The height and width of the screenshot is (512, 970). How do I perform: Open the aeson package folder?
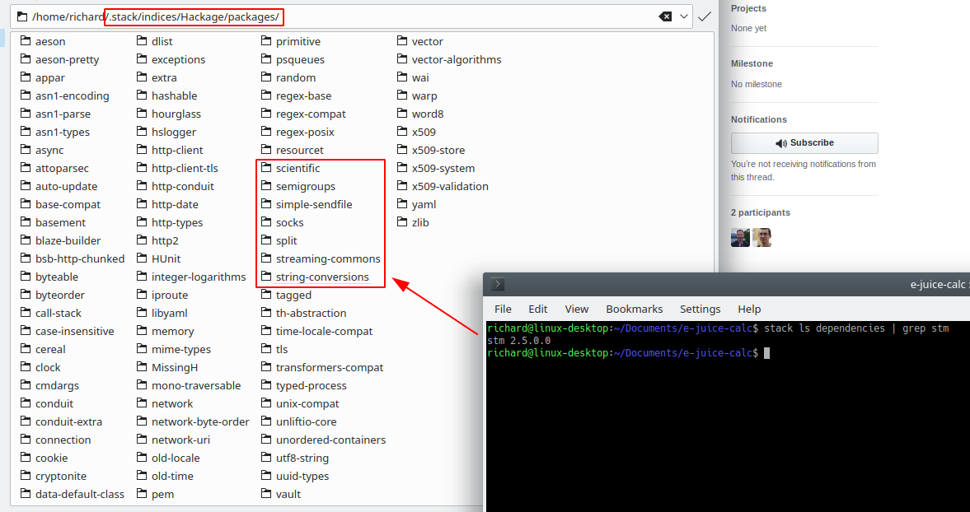tap(51, 40)
